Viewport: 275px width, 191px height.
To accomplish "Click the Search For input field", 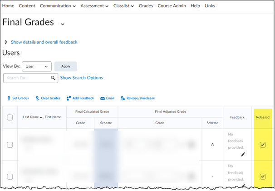I will coord(26,78).
